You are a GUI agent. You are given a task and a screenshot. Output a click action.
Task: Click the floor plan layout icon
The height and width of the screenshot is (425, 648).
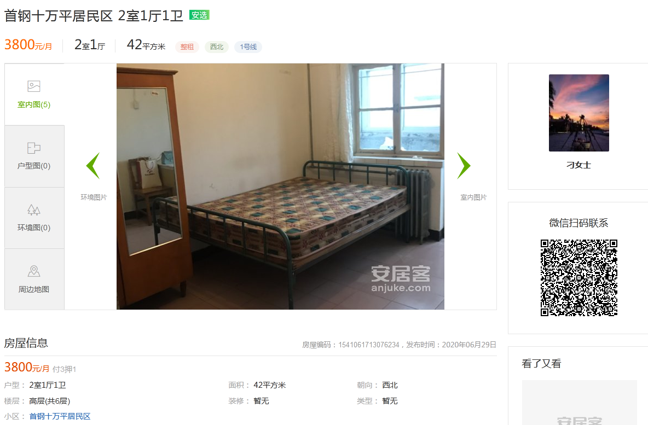(x=34, y=148)
